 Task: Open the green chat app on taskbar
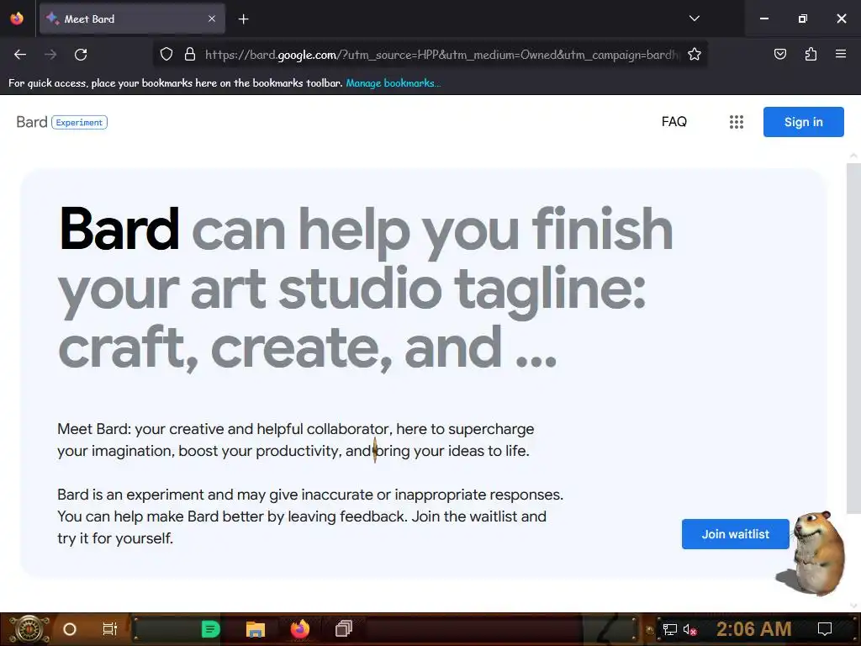pos(210,629)
